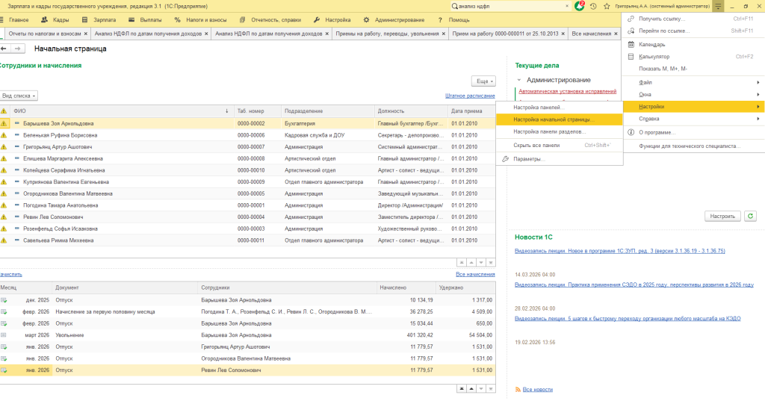Open Калькулятор from the service menu
Viewport: 765px width, 401px height.
[654, 56]
